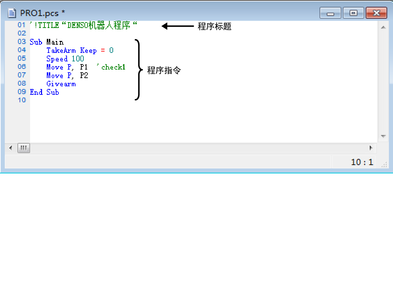Maximize the PRO1.pcs editor window
The height and width of the screenshot is (281, 393).
353,13
